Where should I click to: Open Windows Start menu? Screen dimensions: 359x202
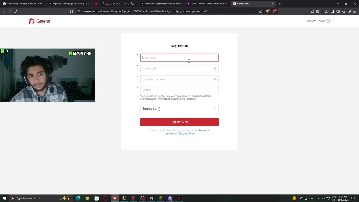(4, 198)
